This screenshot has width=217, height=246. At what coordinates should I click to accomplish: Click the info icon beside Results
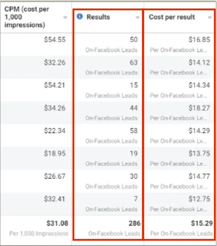pyautogui.click(x=80, y=17)
